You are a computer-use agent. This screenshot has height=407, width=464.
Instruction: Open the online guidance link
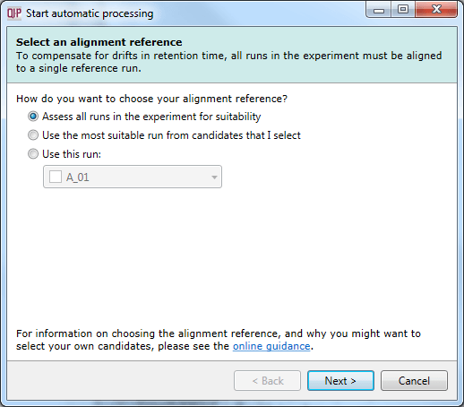pos(271,346)
